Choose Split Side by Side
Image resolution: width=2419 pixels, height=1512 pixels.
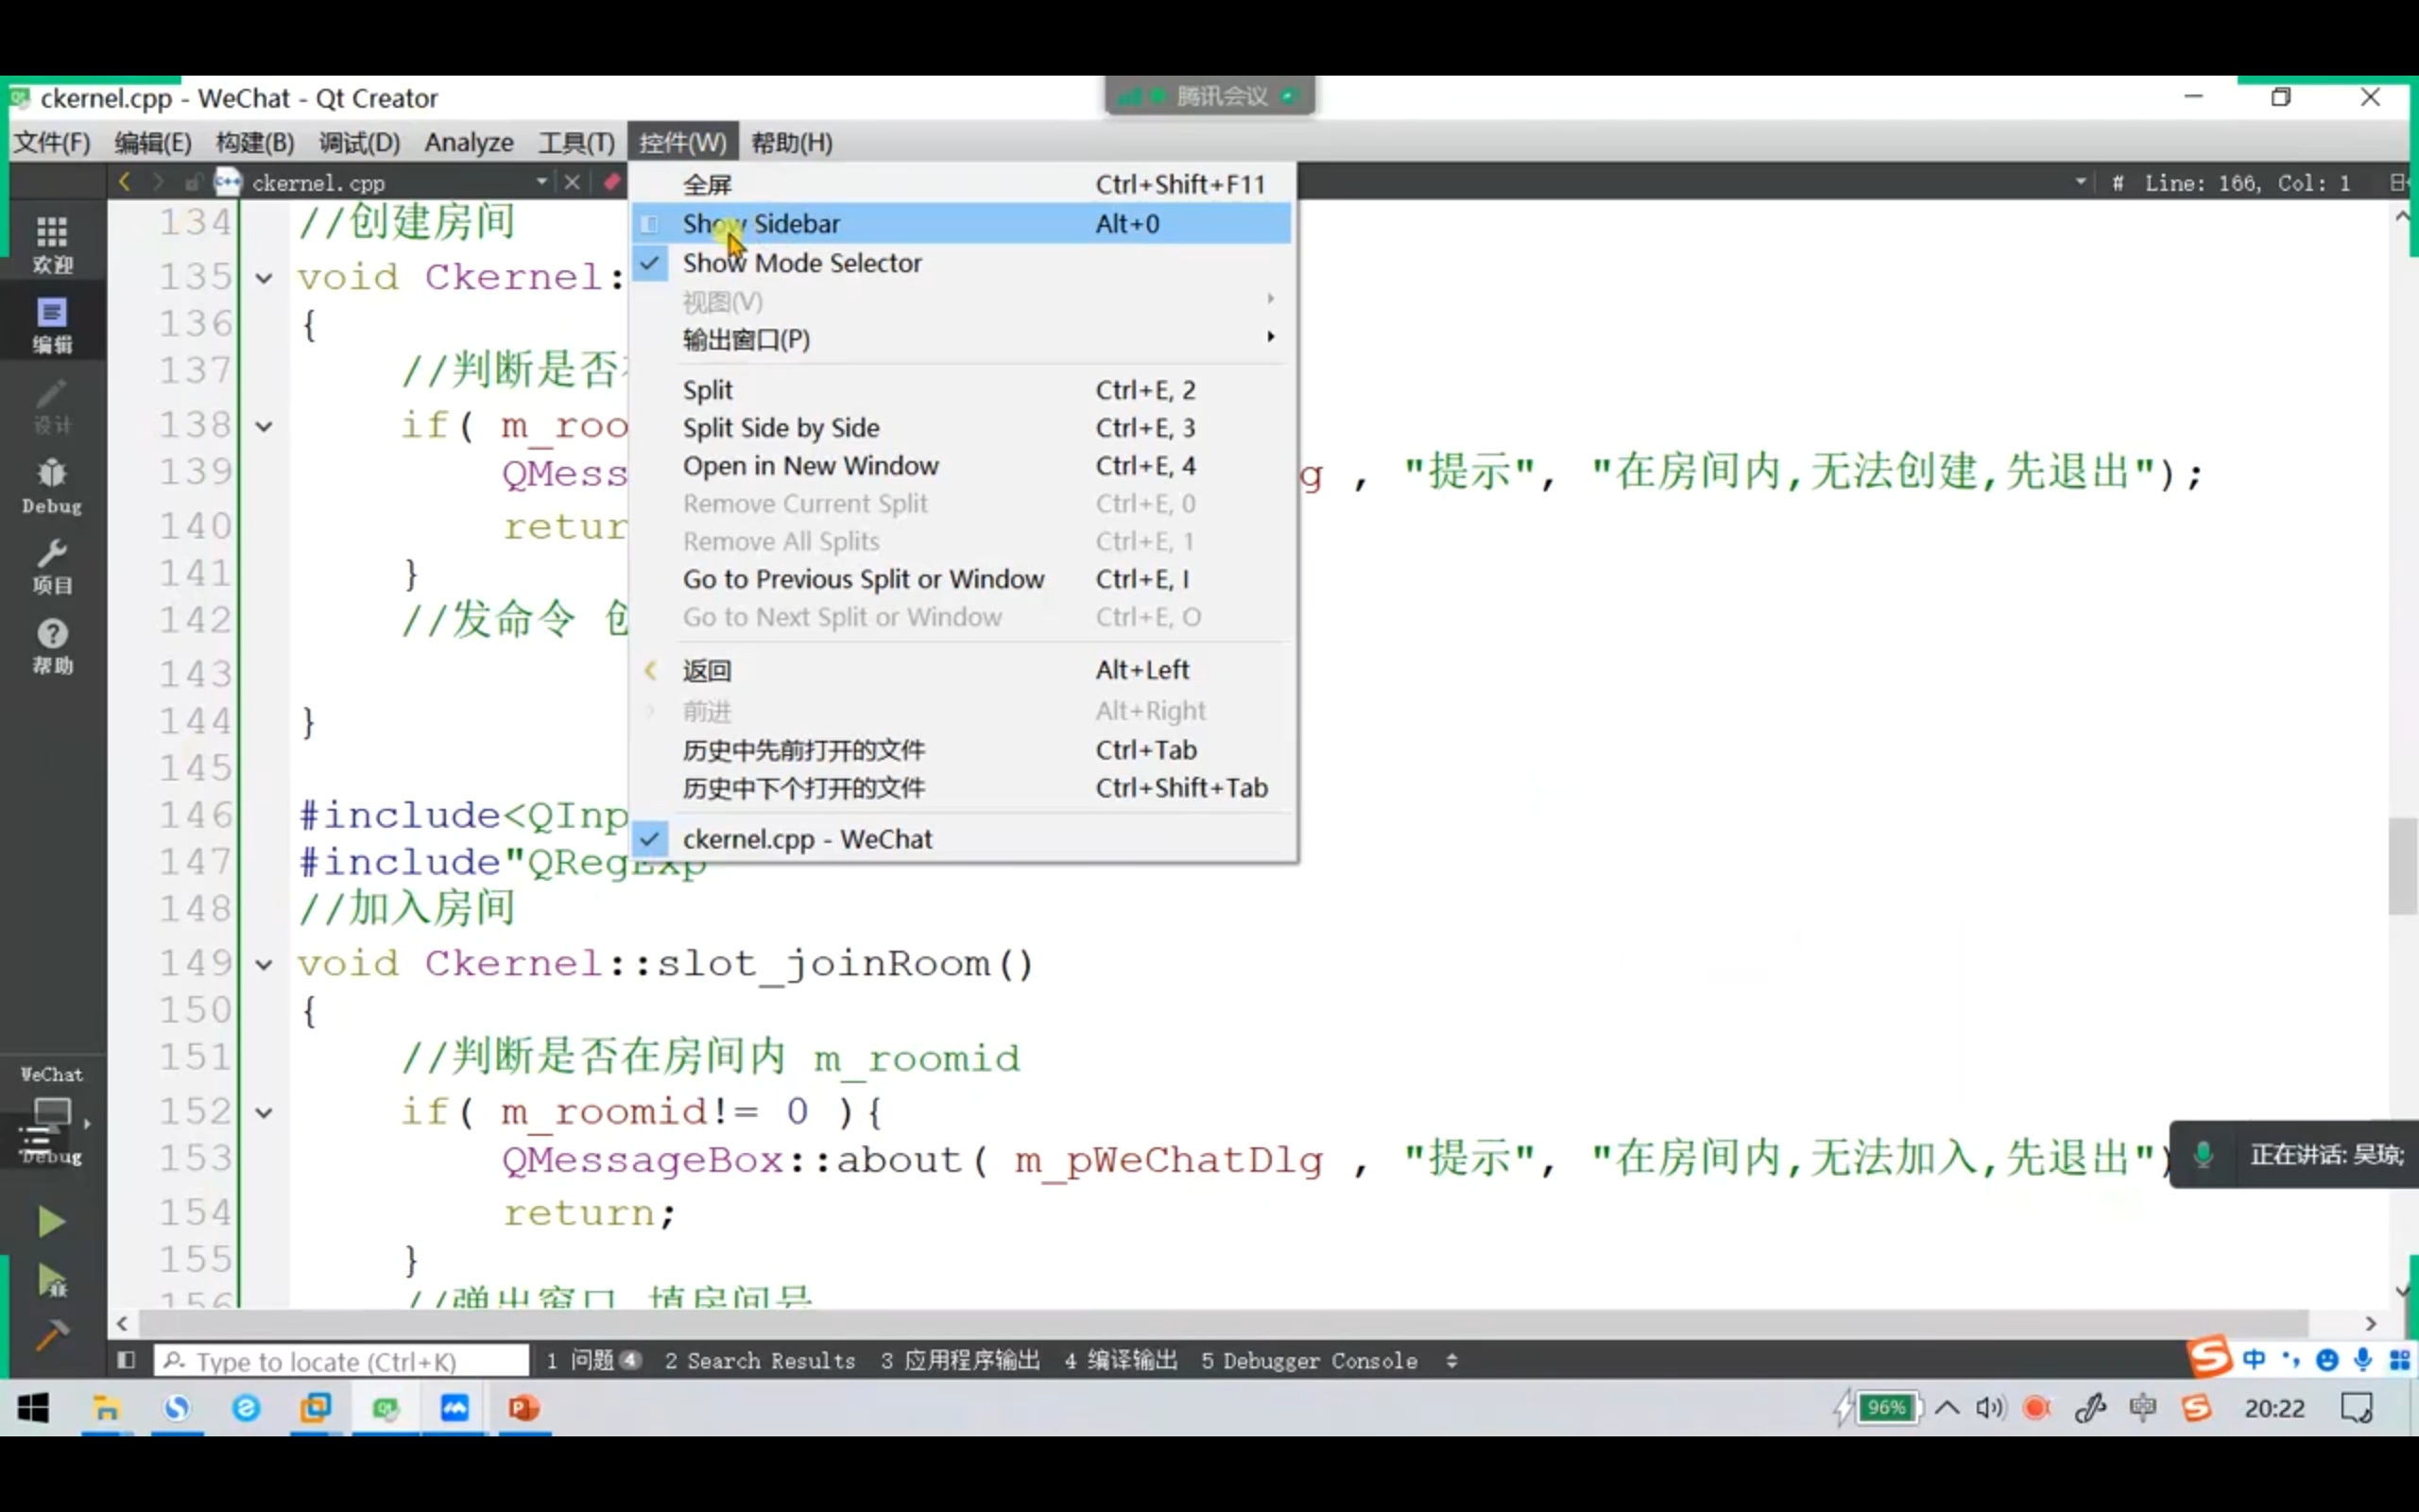[x=781, y=428]
